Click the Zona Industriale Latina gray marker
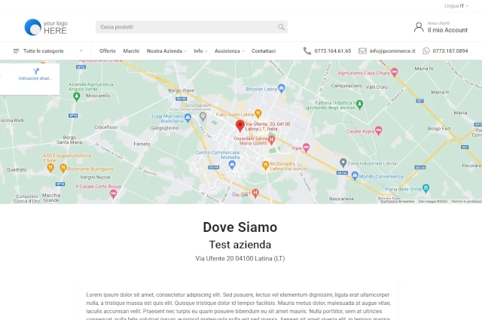482x320 pixels. [x=343, y=163]
